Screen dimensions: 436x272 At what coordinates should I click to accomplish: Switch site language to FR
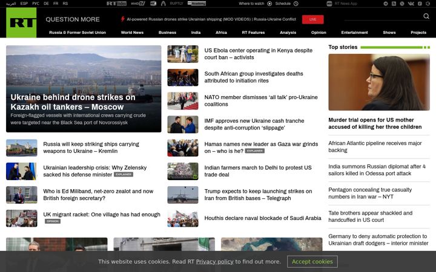(56, 4)
